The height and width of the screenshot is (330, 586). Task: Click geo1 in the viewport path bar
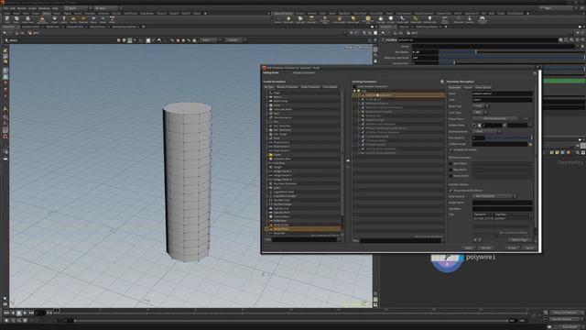click(x=34, y=33)
